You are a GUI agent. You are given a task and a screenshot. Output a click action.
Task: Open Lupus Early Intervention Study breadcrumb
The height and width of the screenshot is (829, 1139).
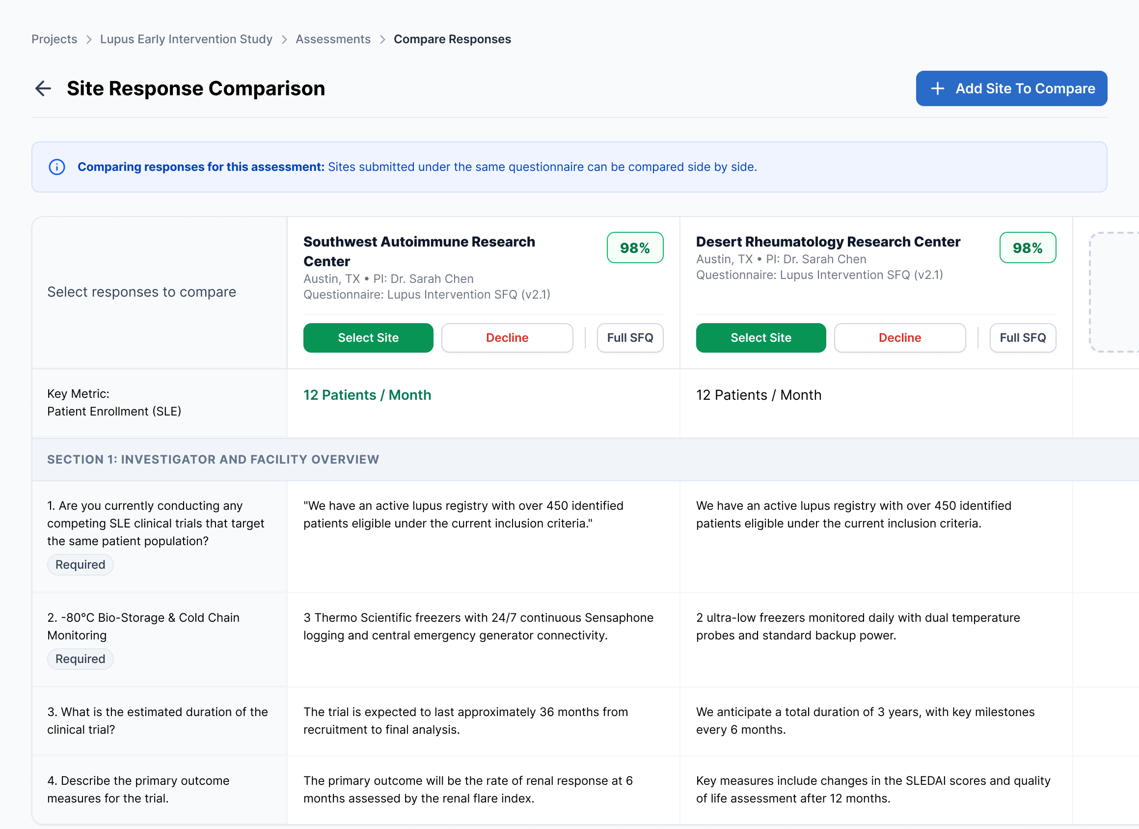pos(187,39)
